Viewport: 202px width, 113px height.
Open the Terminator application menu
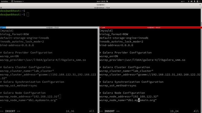(x=17, y=1)
